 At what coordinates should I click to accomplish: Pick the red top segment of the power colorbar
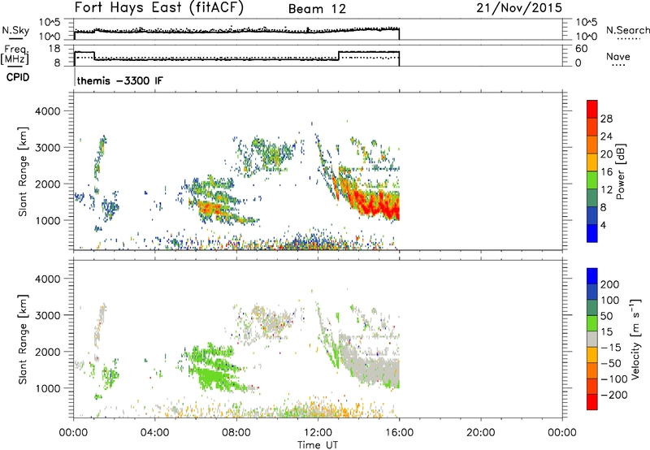click(592, 110)
